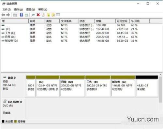Viewport: 163px width, 129px height.
Task: Click the 63 % available cell
Action: 134,37
